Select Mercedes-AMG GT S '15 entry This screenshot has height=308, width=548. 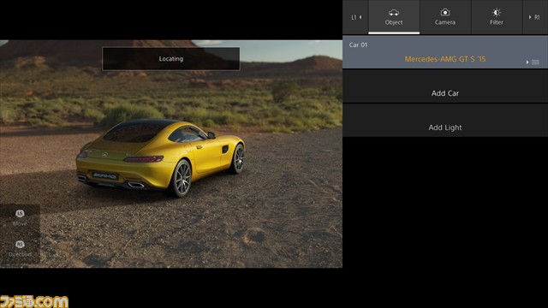445,59
